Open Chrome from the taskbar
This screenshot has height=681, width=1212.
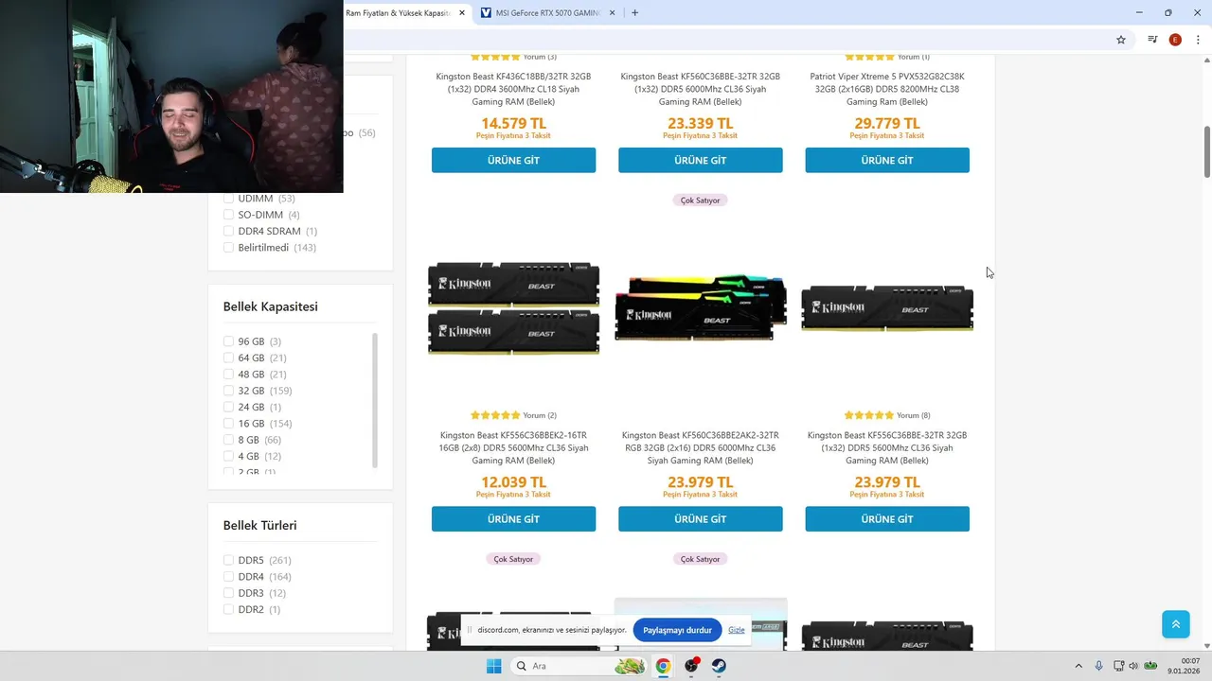(663, 666)
